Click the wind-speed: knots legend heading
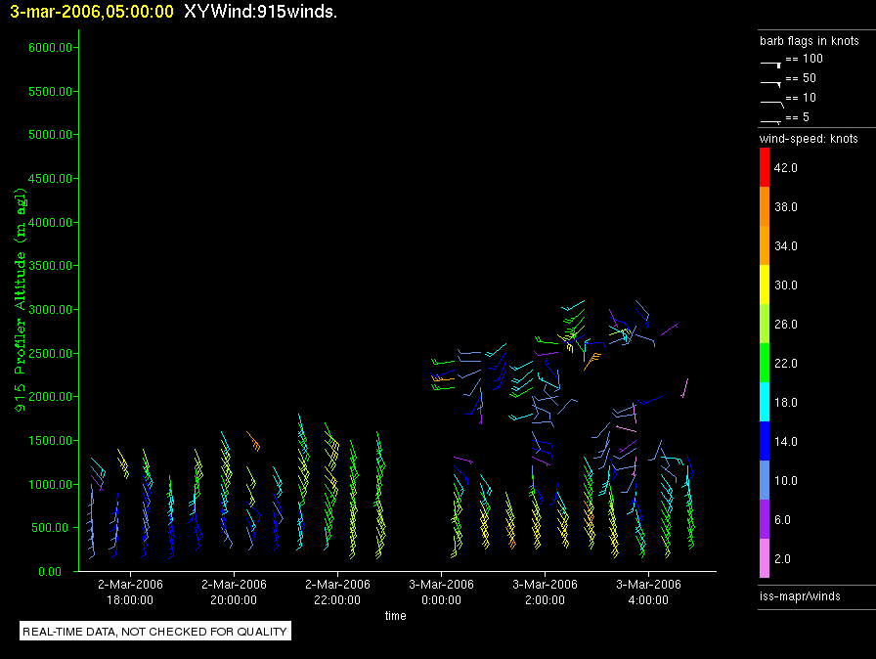 [809, 139]
